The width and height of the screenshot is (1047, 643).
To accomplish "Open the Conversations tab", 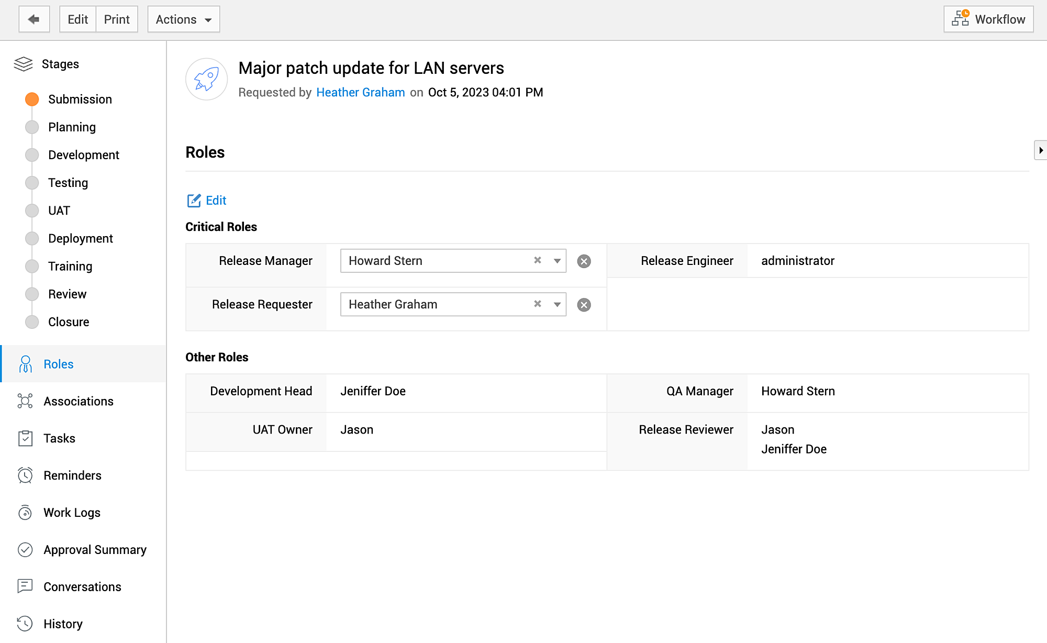I will 82,587.
